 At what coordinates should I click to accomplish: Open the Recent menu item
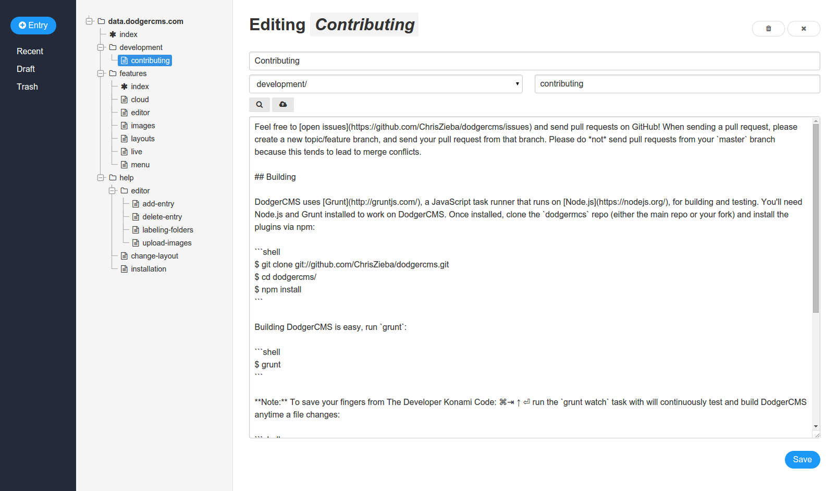[30, 51]
